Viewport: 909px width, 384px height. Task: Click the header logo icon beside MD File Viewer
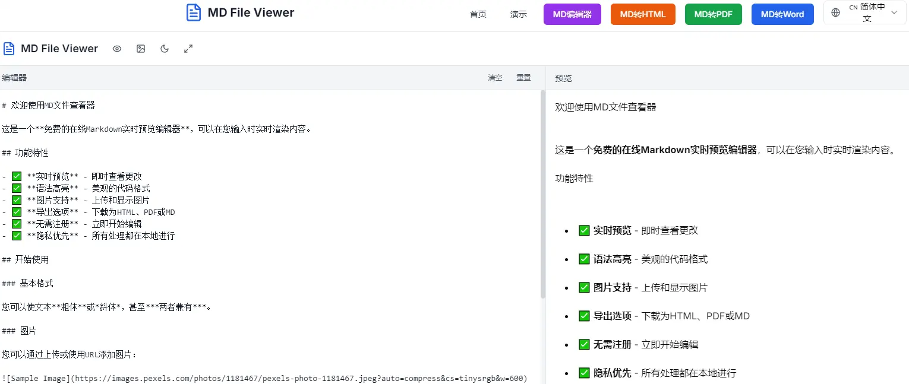(193, 12)
